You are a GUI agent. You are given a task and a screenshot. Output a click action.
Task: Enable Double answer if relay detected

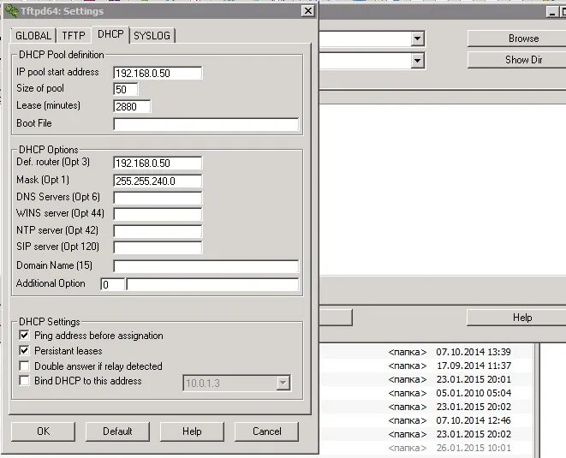pos(24,366)
